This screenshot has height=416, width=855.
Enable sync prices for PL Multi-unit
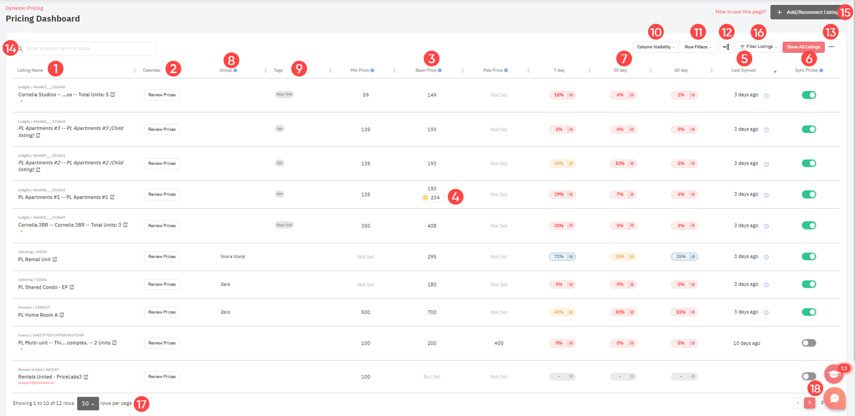[x=809, y=343]
